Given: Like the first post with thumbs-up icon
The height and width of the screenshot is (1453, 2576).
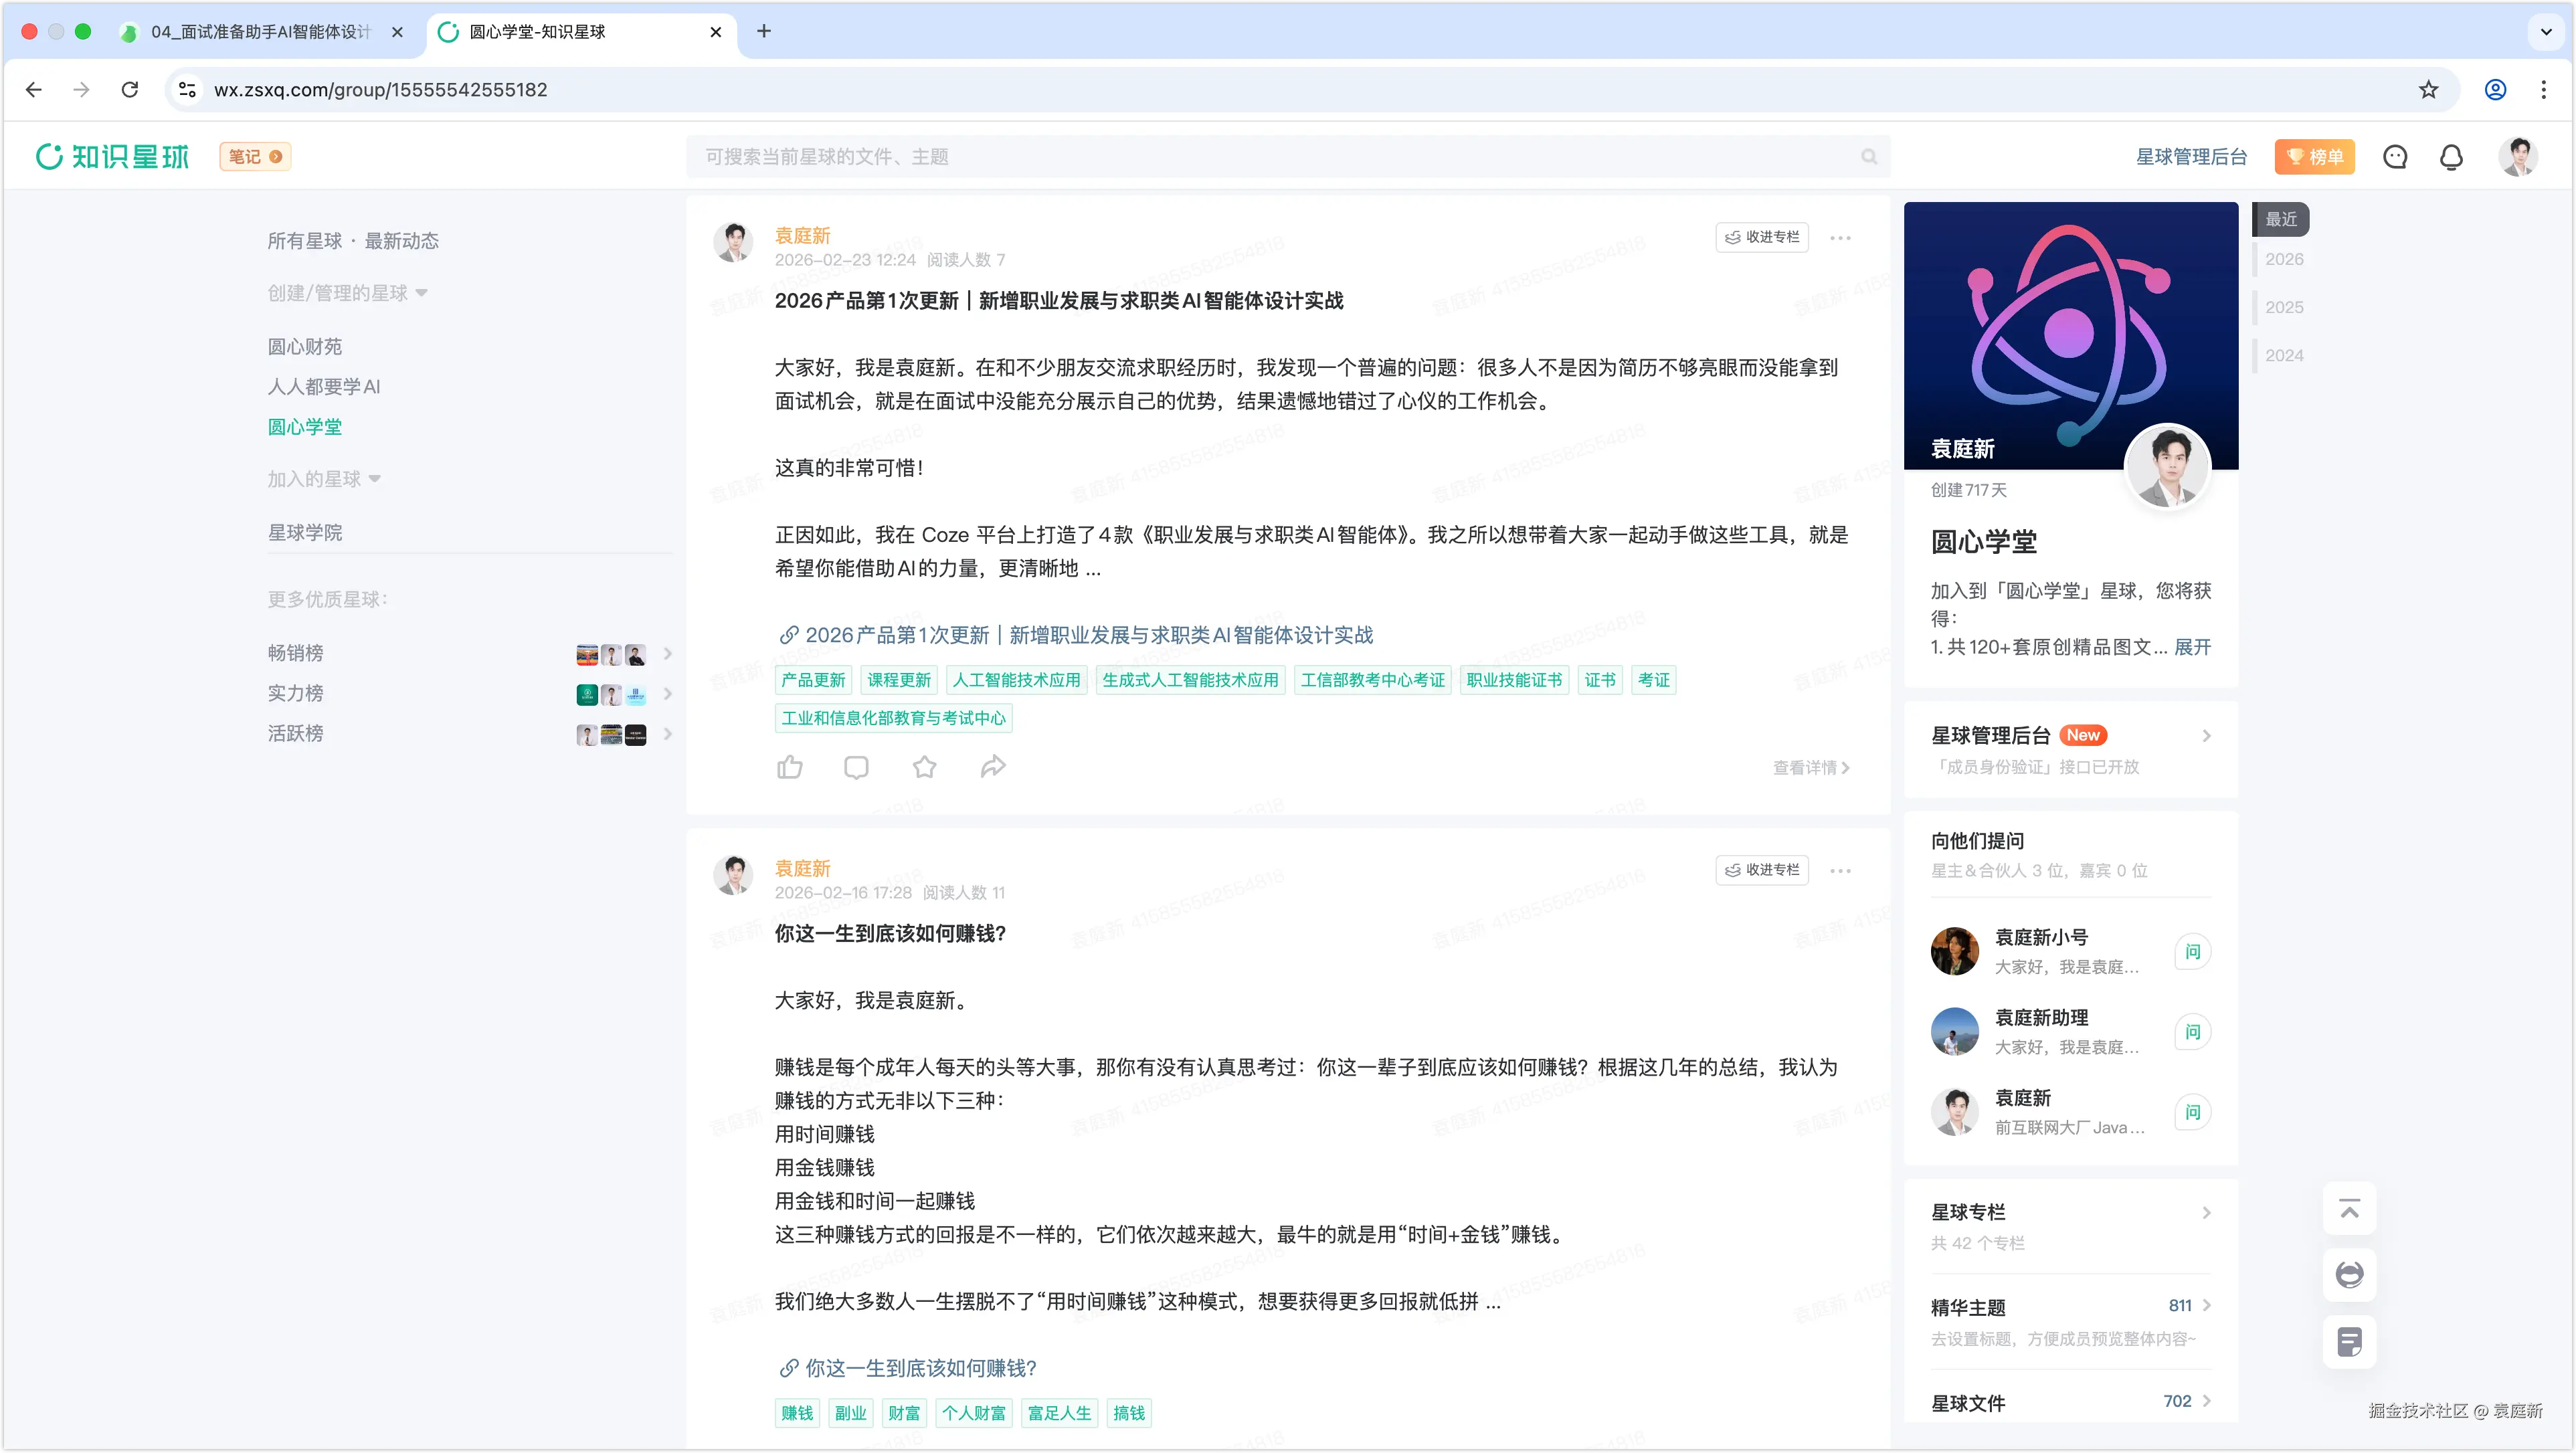Looking at the screenshot, I should [x=789, y=767].
